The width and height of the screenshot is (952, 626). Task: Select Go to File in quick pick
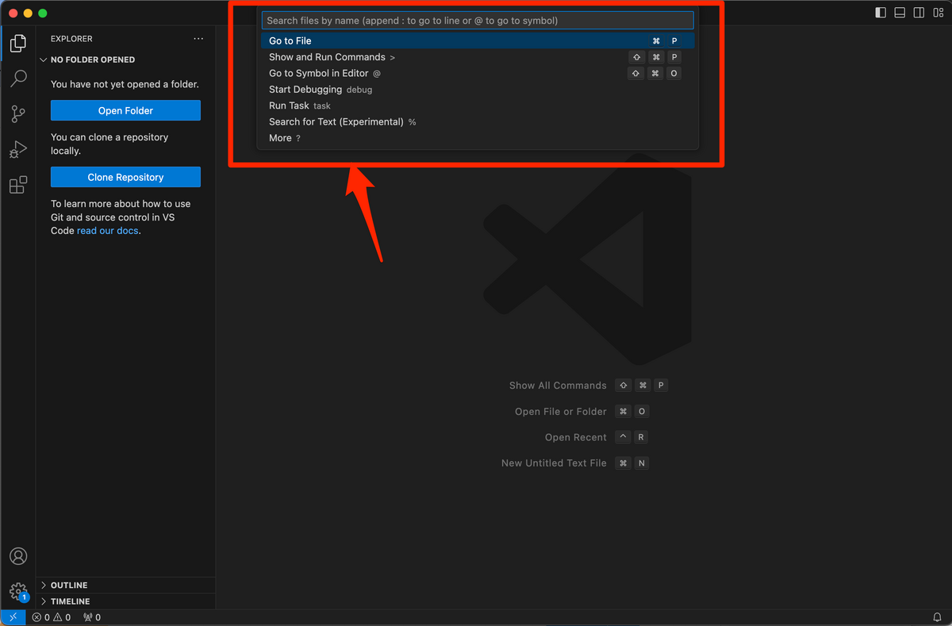click(478, 41)
